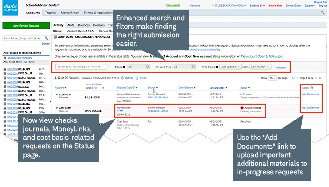Click the account icon beside 0800-0003
Screen dimensions: 329x187
pos(5,82)
